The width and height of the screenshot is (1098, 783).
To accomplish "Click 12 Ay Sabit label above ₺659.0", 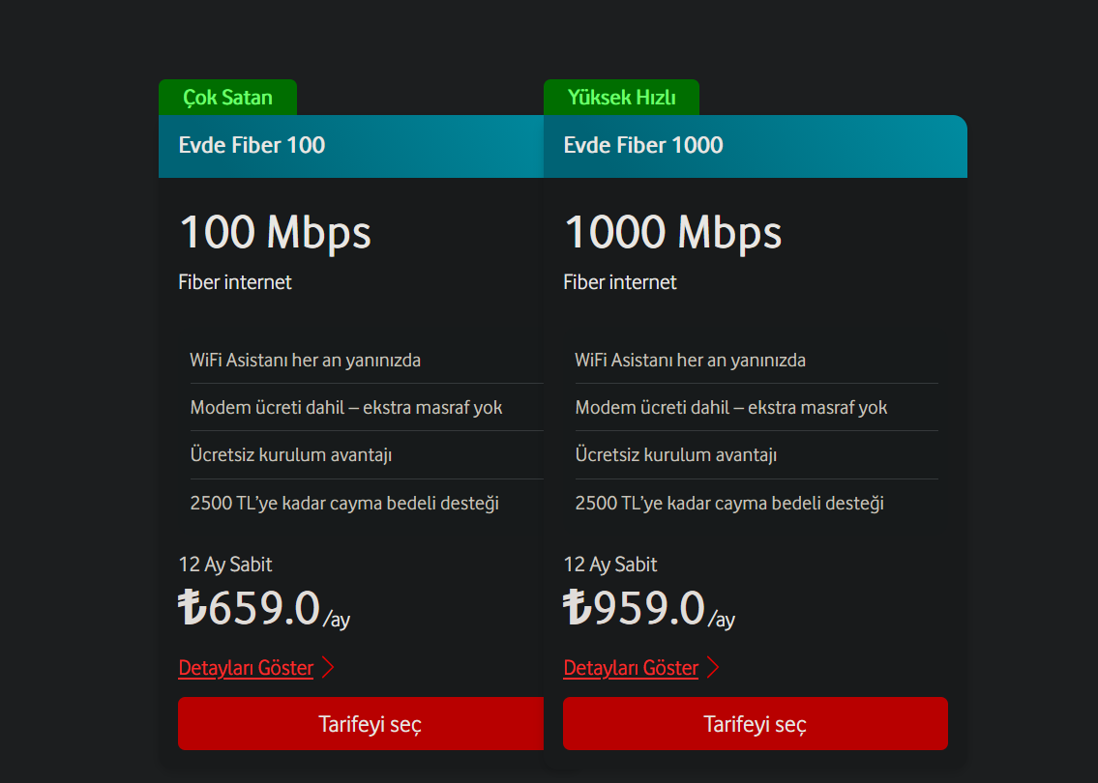I will tap(225, 565).
